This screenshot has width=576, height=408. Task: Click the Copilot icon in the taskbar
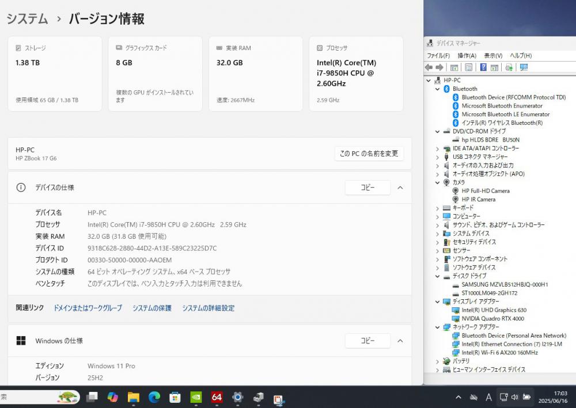tap(113, 397)
